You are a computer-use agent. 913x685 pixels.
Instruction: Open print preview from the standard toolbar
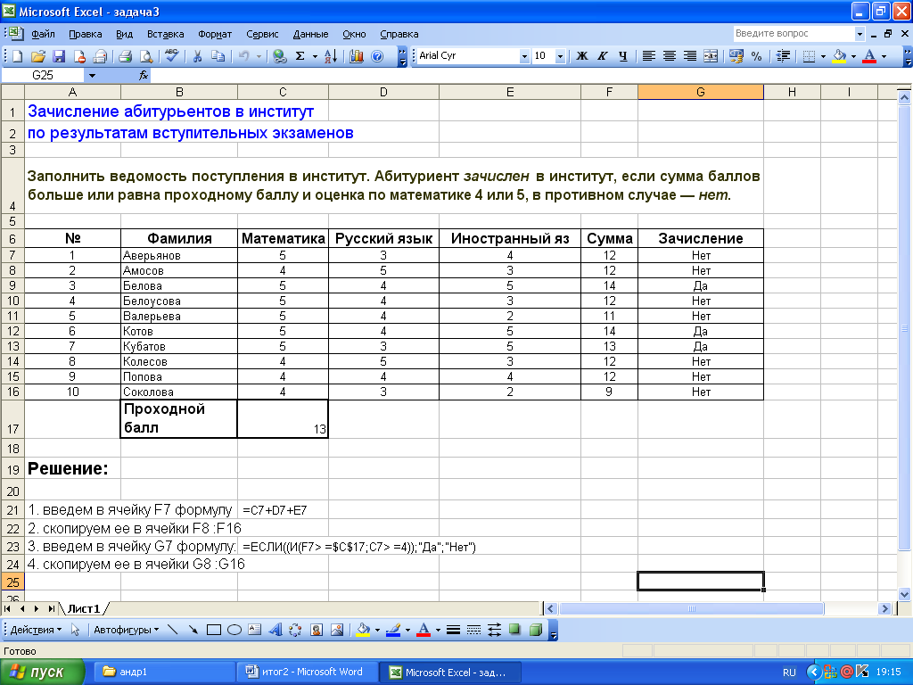point(146,56)
